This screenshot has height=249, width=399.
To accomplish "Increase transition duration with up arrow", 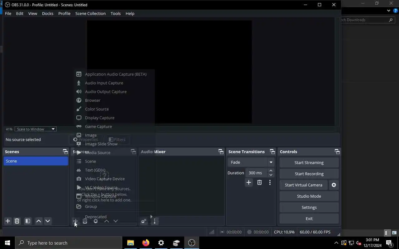I will 271,171.
